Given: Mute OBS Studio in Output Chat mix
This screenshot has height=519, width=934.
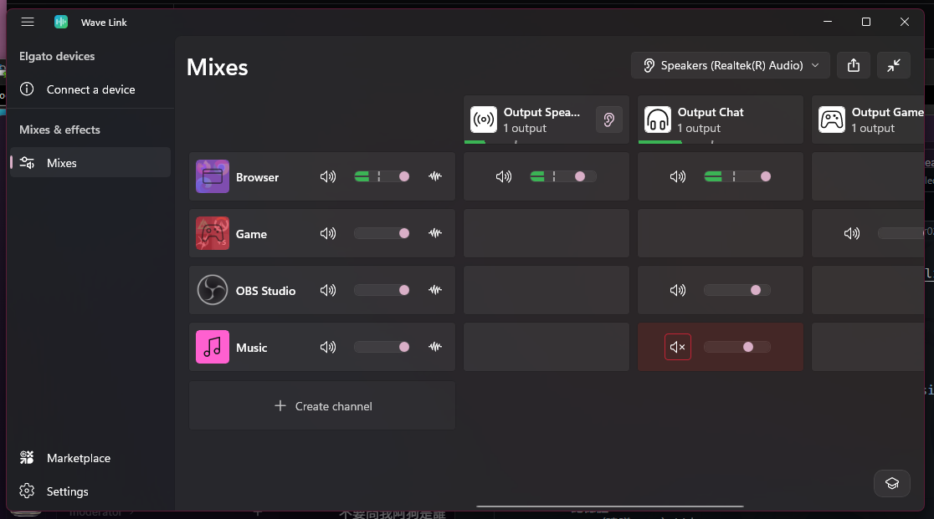Looking at the screenshot, I should [677, 290].
